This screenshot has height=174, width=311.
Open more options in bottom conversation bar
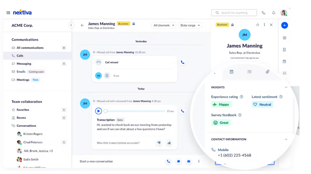tap(199, 161)
